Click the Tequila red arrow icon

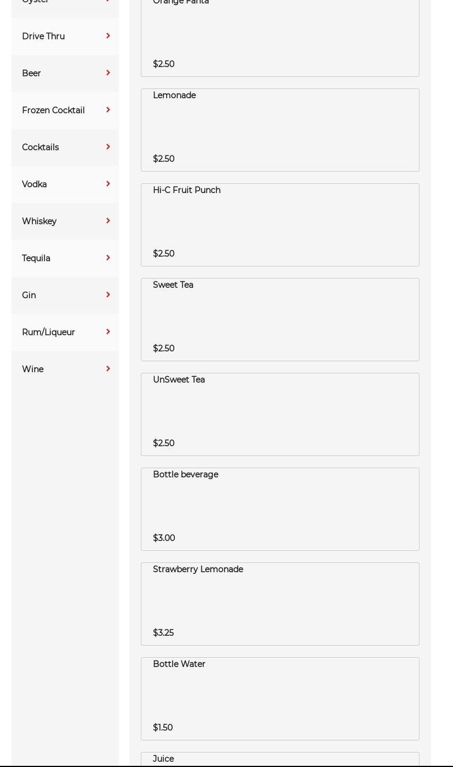108,258
